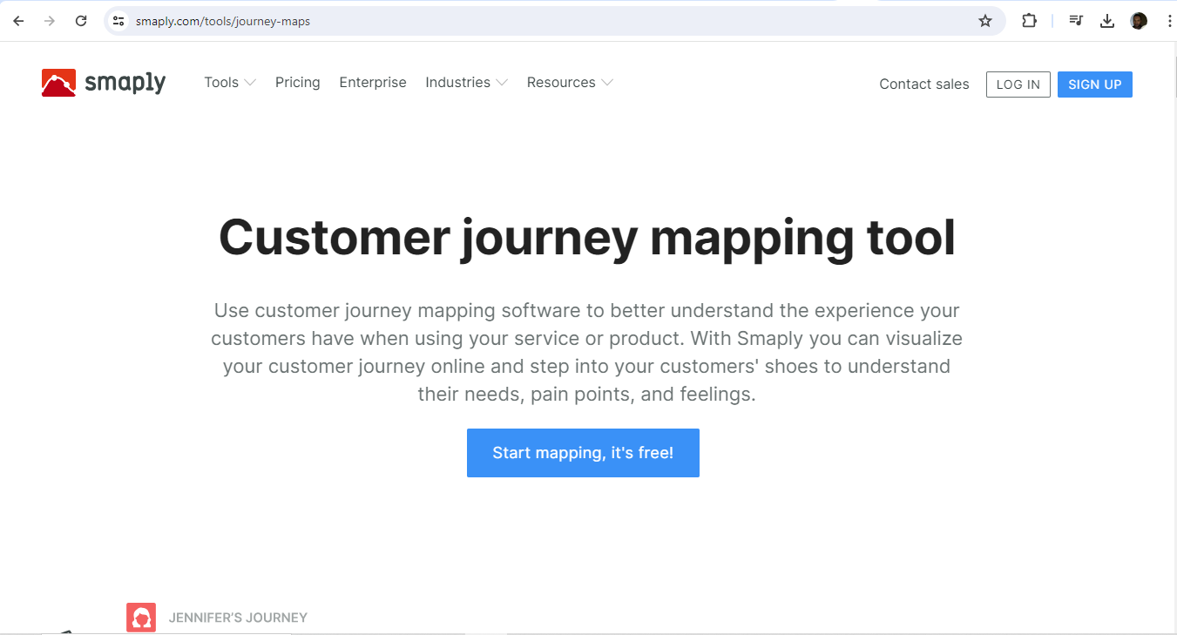This screenshot has height=635, width=1177.
Task: Click the Smaply logo
Action: point(102,82)
